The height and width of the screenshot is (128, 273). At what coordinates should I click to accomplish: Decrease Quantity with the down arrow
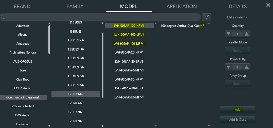228,34
